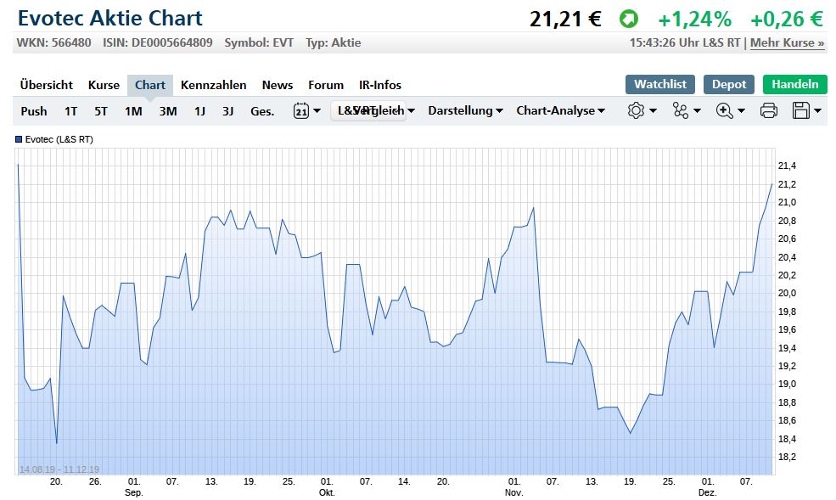Viewport: 836px width, 500px height.
Task: Enable Push live chart mode
Action: pyautogui.click(x=34, y=111)
